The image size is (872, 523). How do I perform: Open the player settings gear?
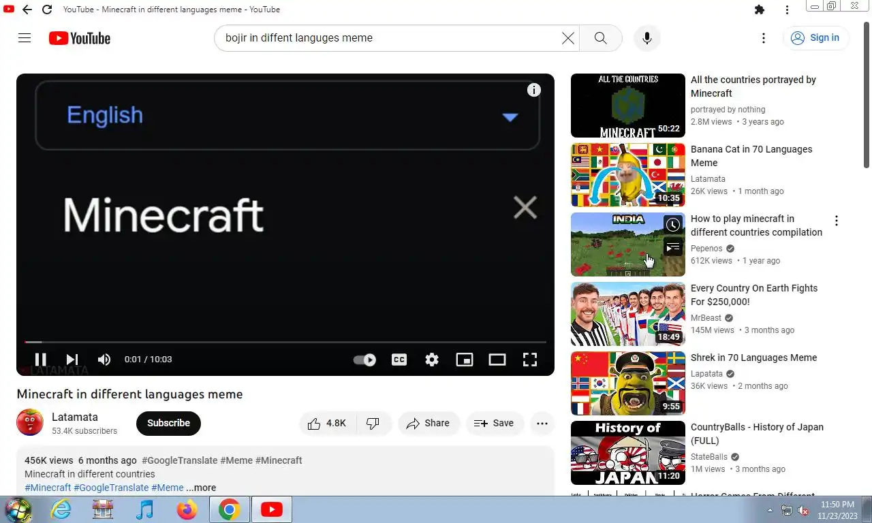coord(432,360)
